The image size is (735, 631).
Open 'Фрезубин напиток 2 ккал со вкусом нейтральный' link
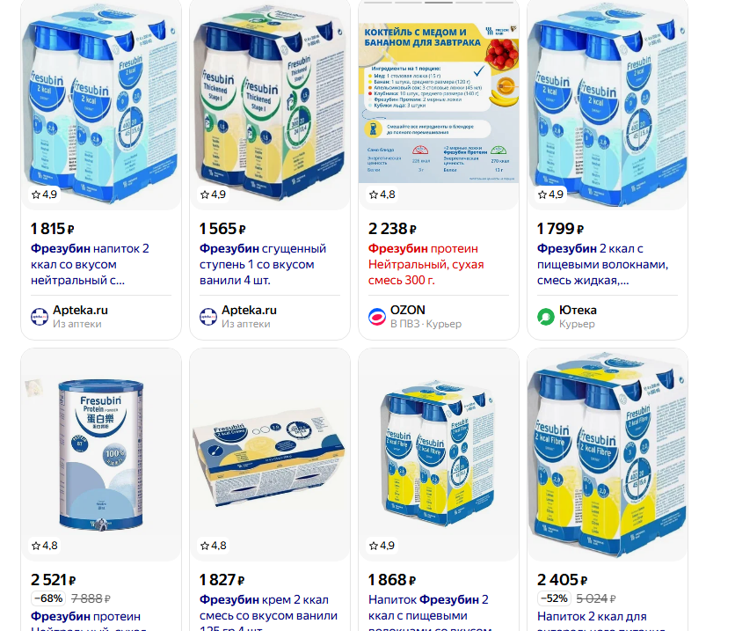pos(90,265)
